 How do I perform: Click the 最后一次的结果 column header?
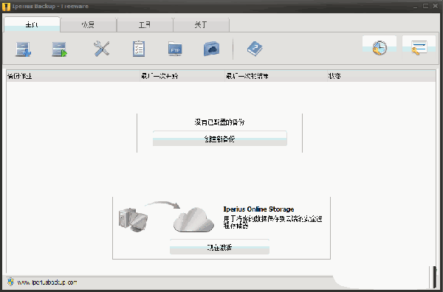click(275, 76)
